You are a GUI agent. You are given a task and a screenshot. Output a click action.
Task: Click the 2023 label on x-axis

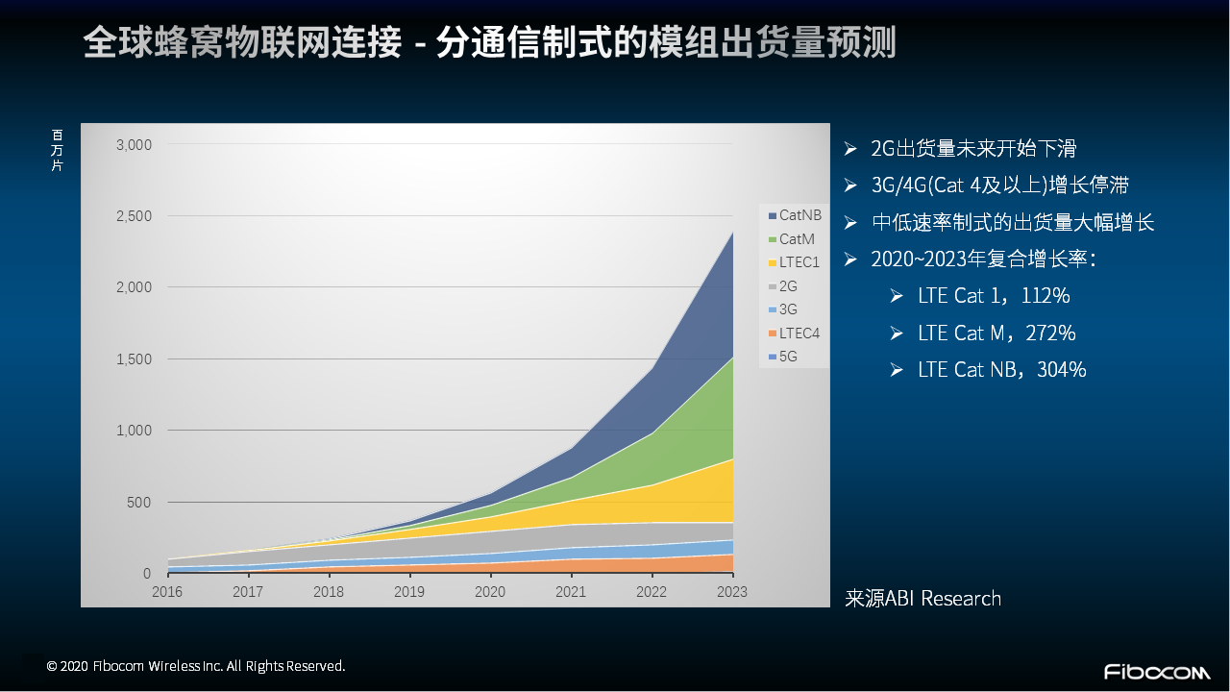tap(731, 592)
